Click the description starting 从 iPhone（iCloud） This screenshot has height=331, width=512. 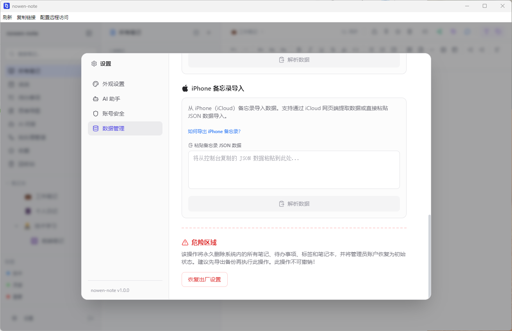(x=288, y=112)
